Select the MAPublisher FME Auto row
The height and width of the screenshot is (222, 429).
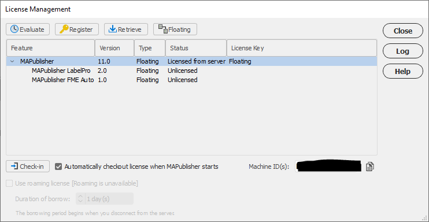[x=191, y=80]
